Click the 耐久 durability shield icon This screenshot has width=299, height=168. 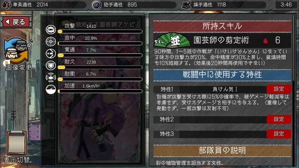[51, 66]
